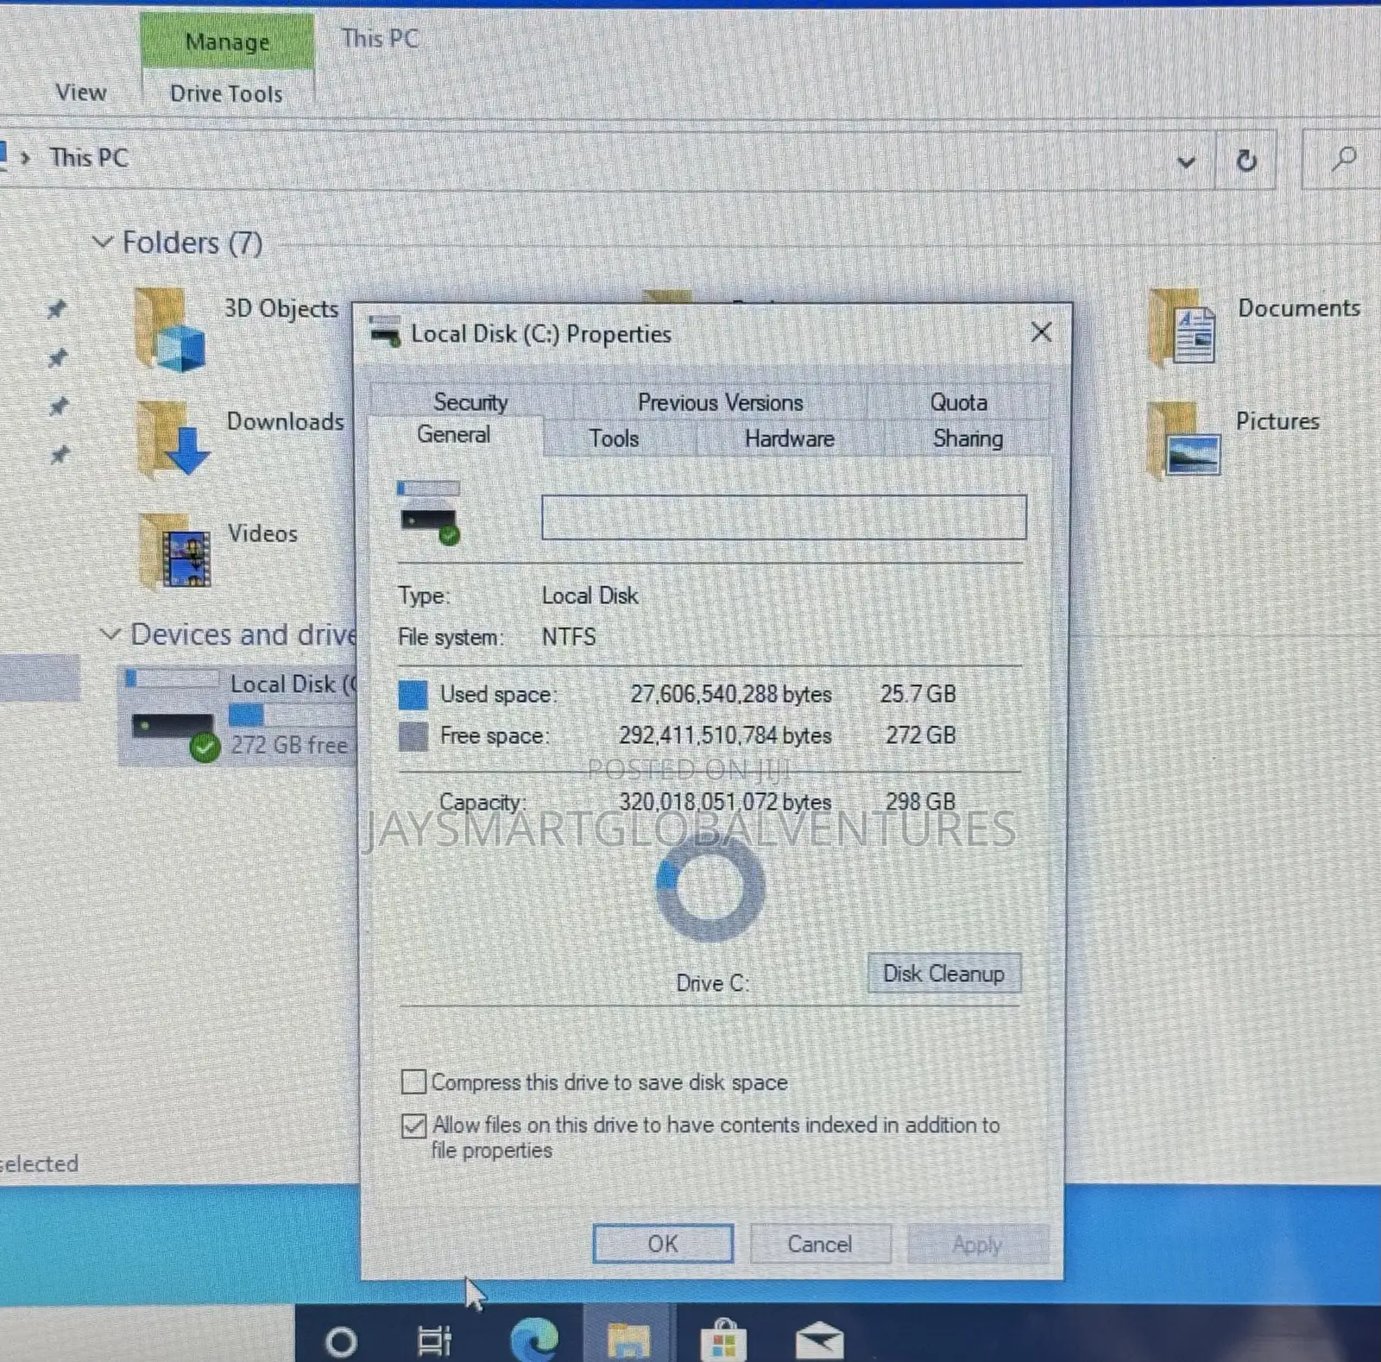Open the Drive Tools ribbon tab
Screen dimensions: 1381x1362
pos(226,93)
